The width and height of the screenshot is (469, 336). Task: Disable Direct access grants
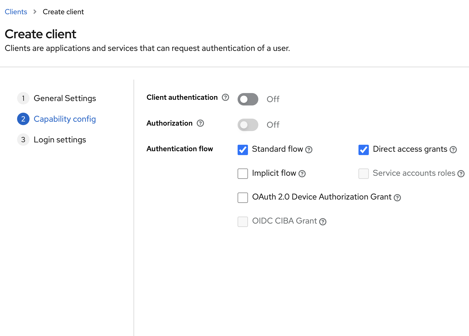click(363, 150)
